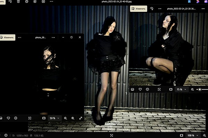
Task: Toggle the filmstrip in the 75% window
Action: pos(132,89)
